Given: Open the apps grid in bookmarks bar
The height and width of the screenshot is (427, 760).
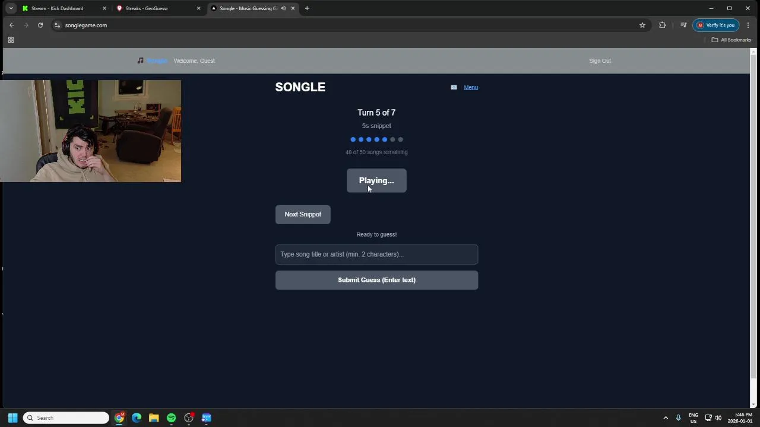Looking at the screenshot, I should (11, 40).
